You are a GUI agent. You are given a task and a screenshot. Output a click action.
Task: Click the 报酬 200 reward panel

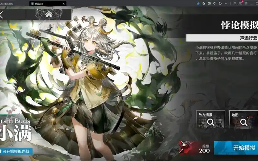tap(194, 148)
